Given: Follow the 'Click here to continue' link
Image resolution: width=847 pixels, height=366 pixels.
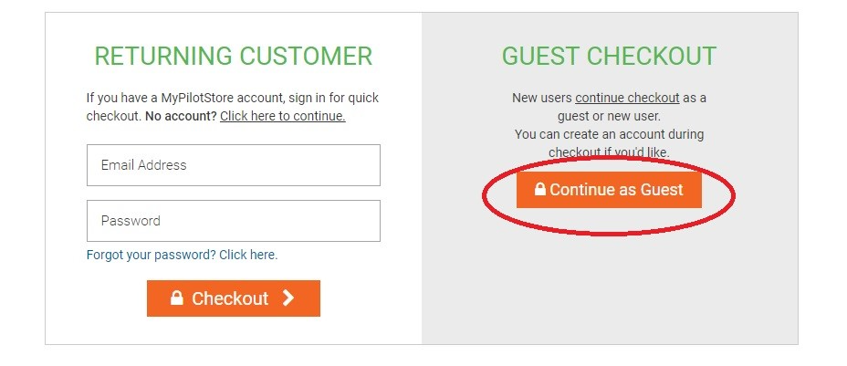Looking at the screenshot, I should pyautogui.click(x=282, y=116).
